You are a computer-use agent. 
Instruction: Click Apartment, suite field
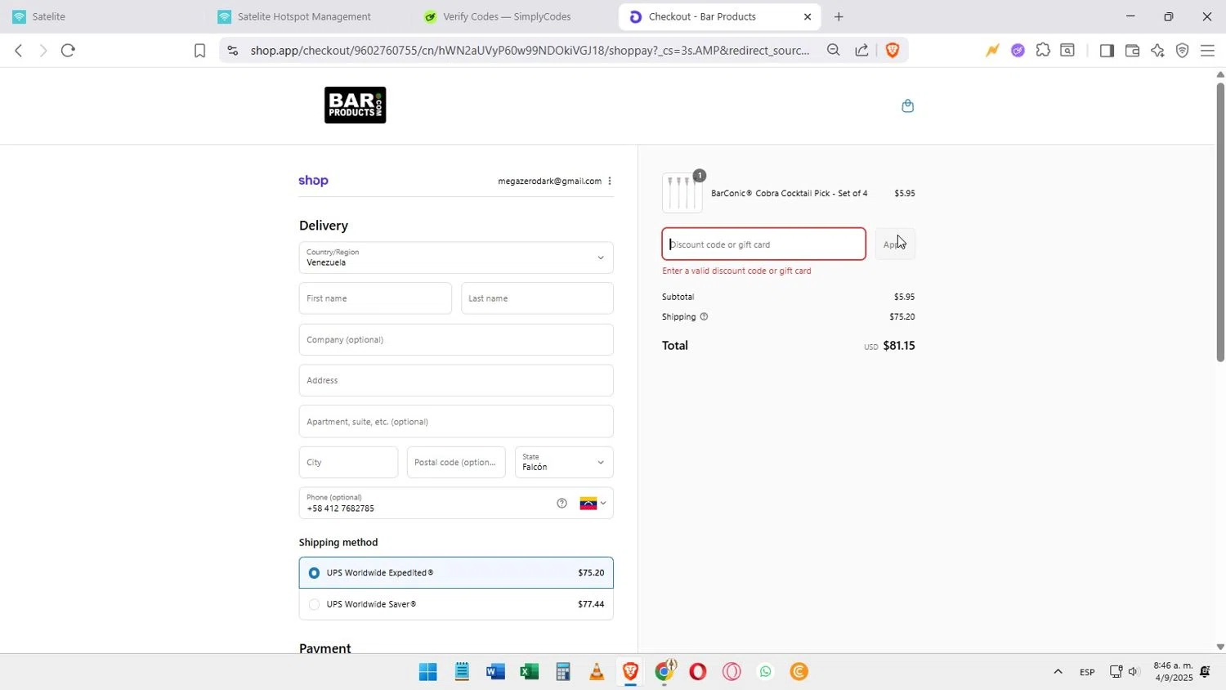(x=456, y=421)
